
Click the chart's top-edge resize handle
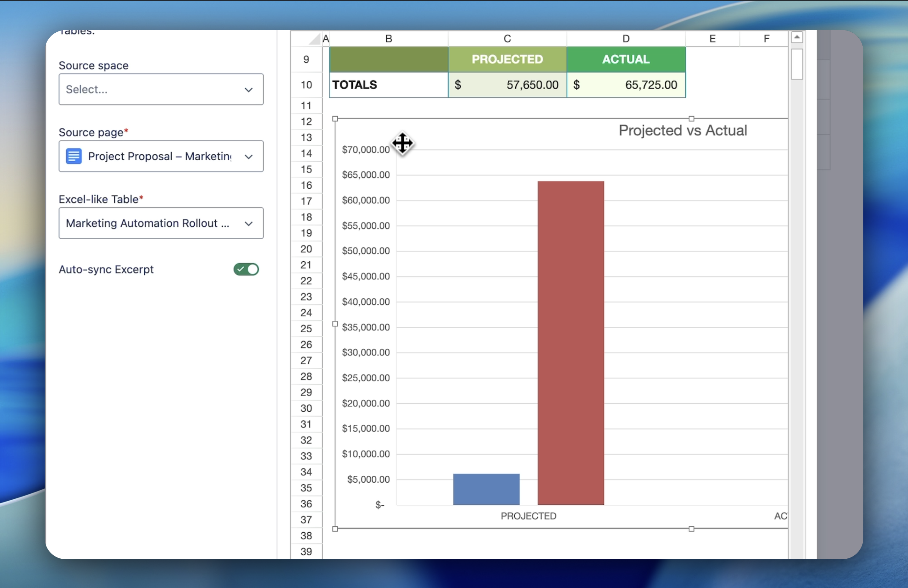(x=691, y=119)
